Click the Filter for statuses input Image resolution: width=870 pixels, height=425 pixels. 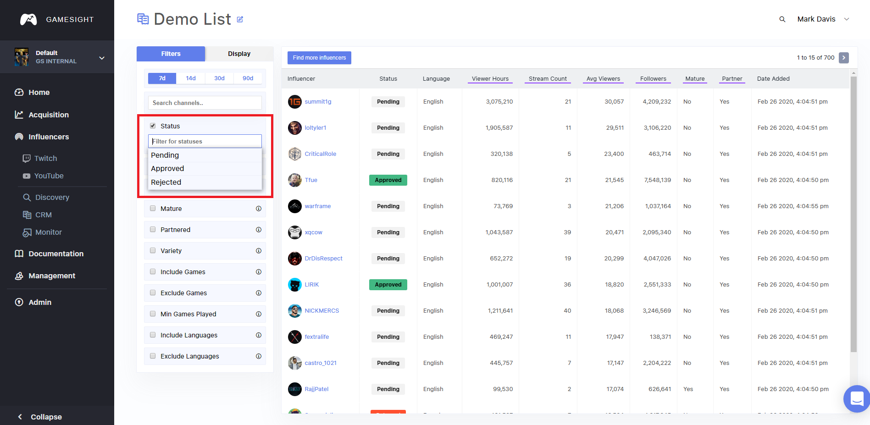pos(205,141)
